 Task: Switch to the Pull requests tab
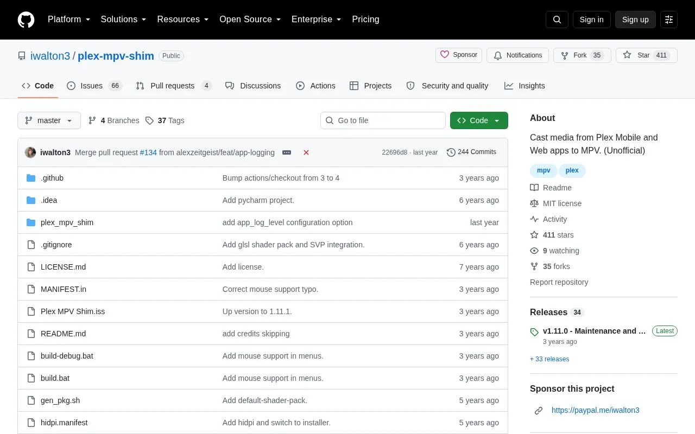pyautogui.click(x=174, y=86)
